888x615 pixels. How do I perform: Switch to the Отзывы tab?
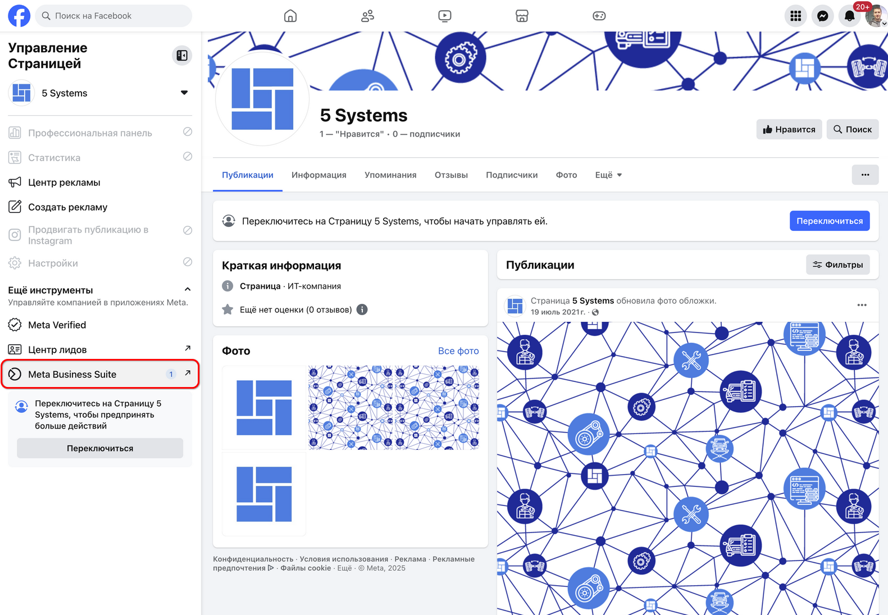pyautogui.click(x=451, y=175)
